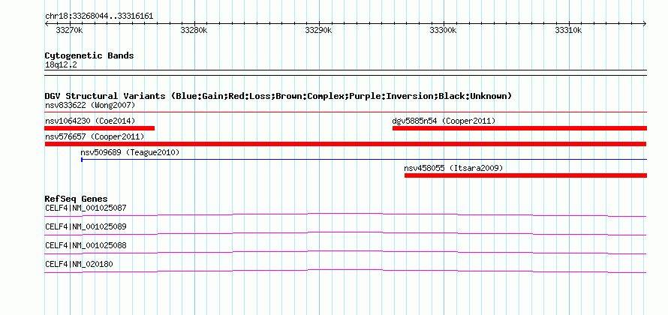Open the CELF4|NM_001025089 transcript label
668x315 pixels.
(86, 227)
